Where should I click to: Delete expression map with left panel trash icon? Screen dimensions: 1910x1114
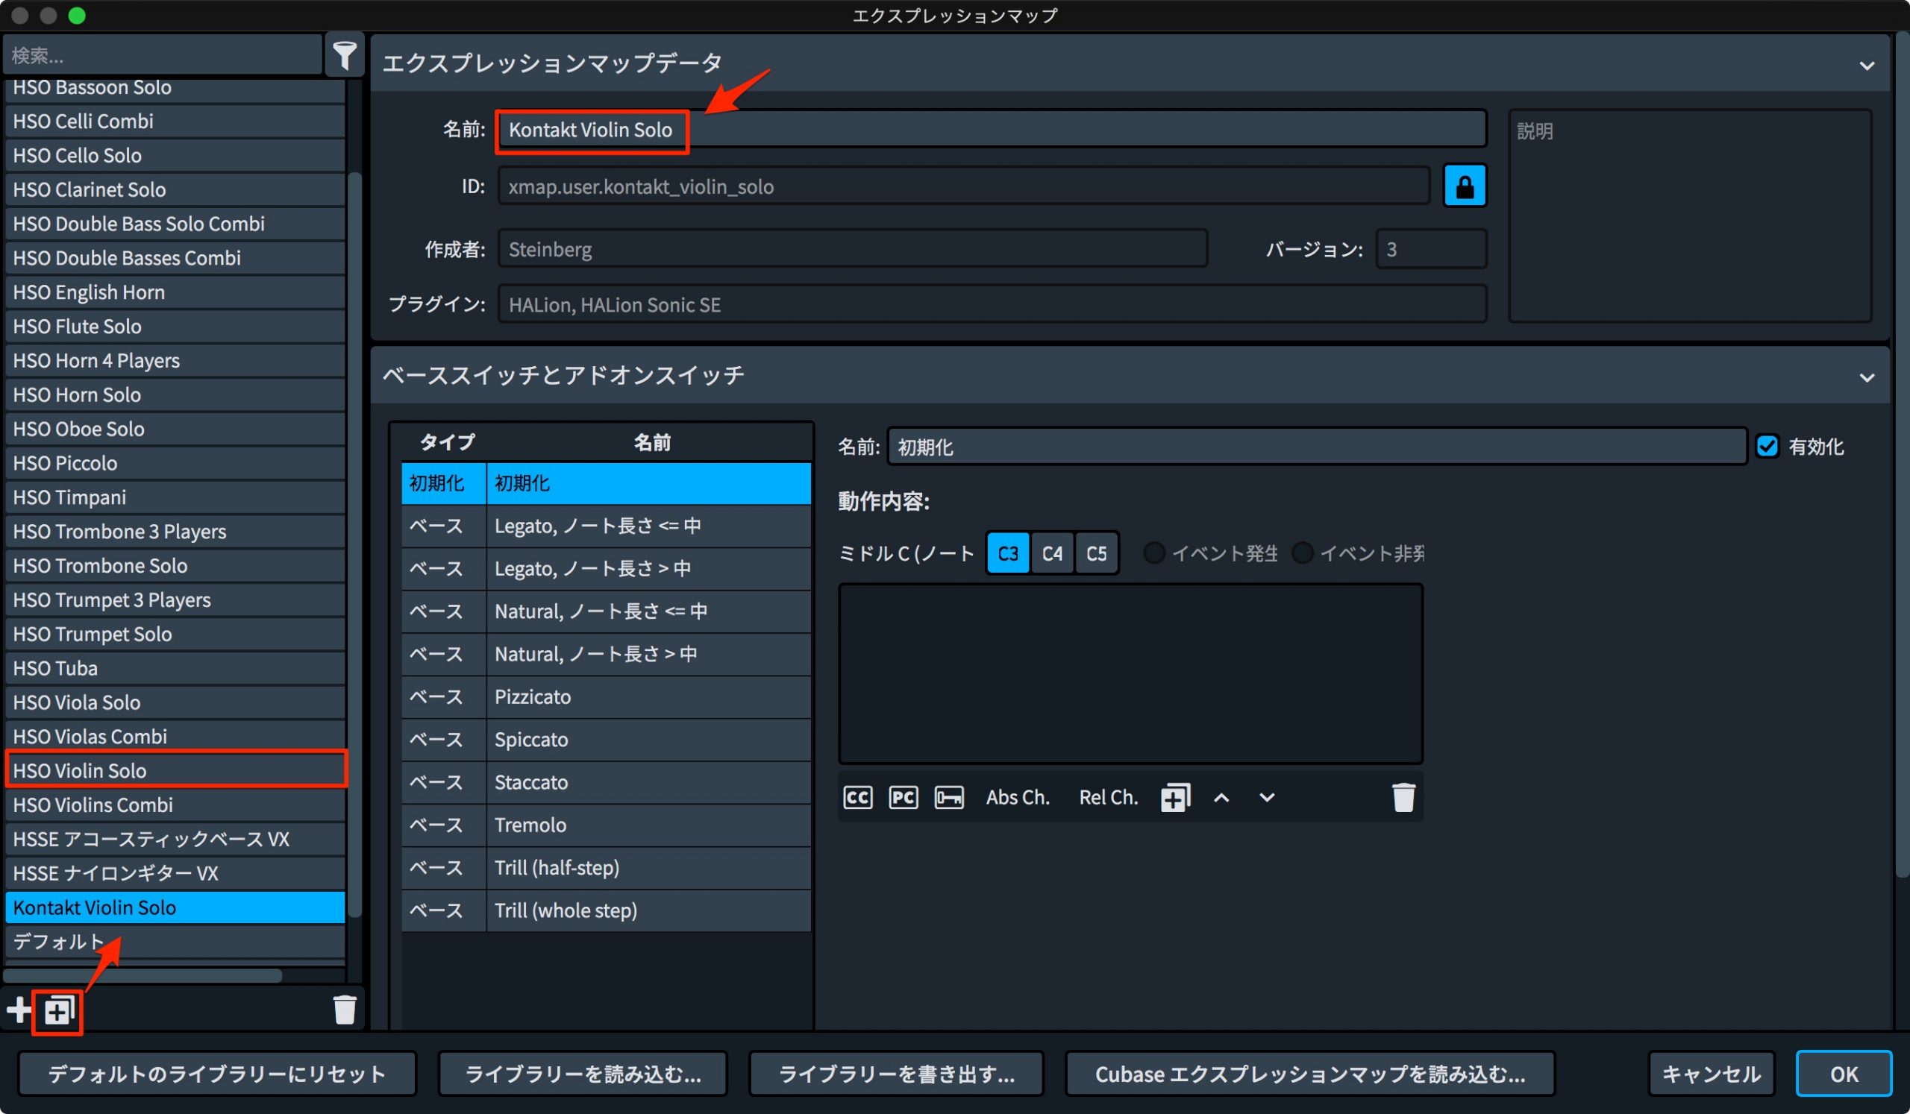tap(345, 1010)
